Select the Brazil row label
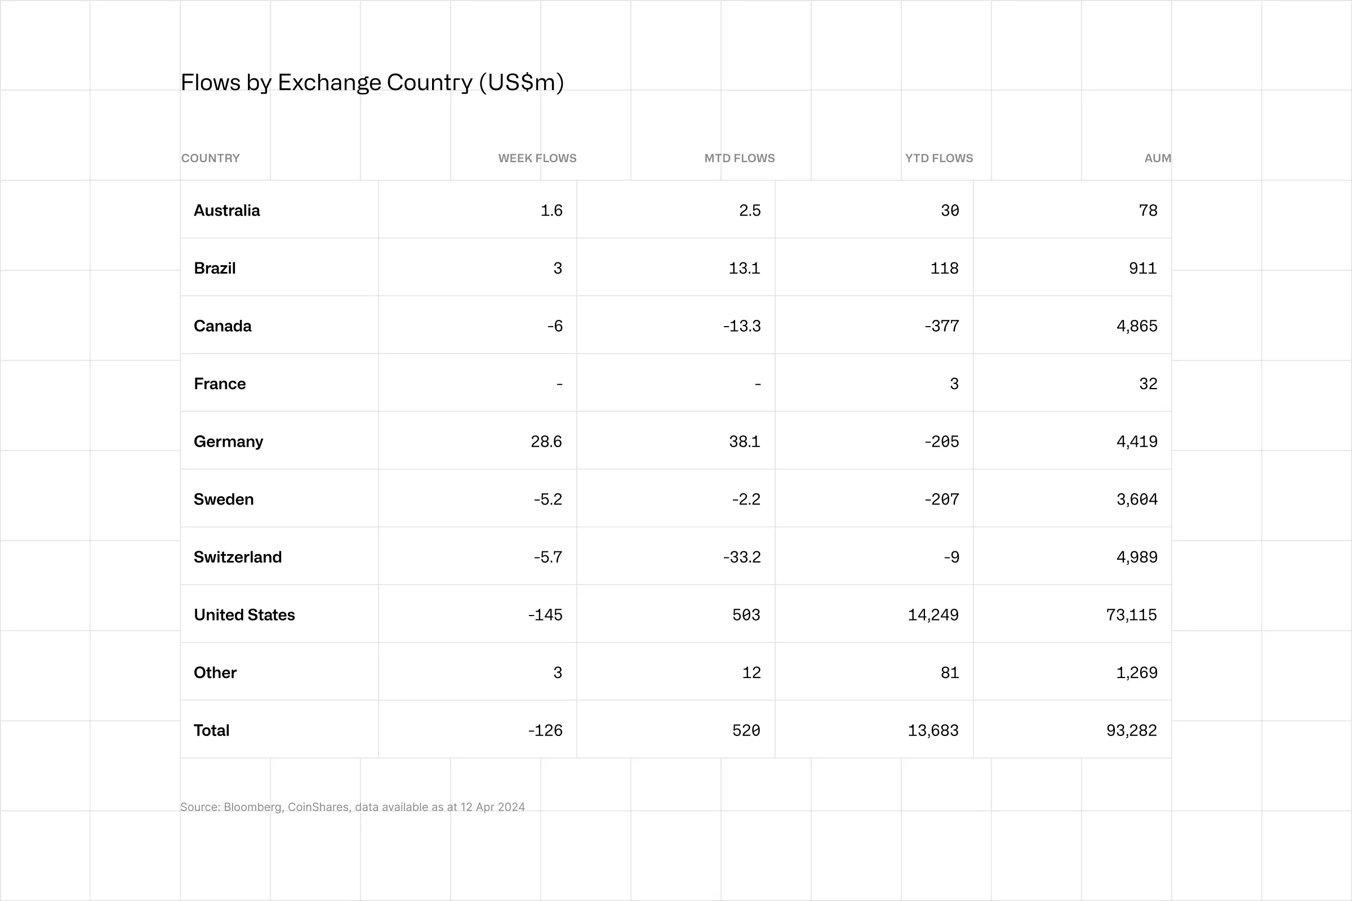The height and width of the screenshot is (901, 1352). [215, 269]
